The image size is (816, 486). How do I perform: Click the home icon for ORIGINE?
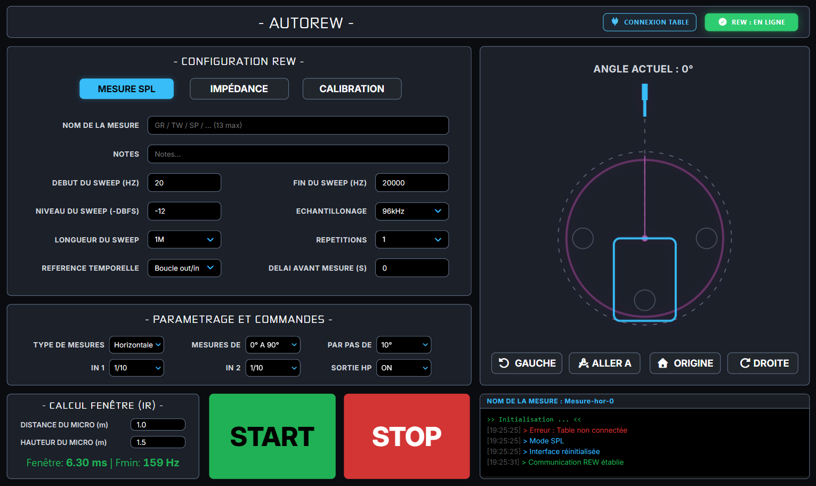[x=663, y=363]
